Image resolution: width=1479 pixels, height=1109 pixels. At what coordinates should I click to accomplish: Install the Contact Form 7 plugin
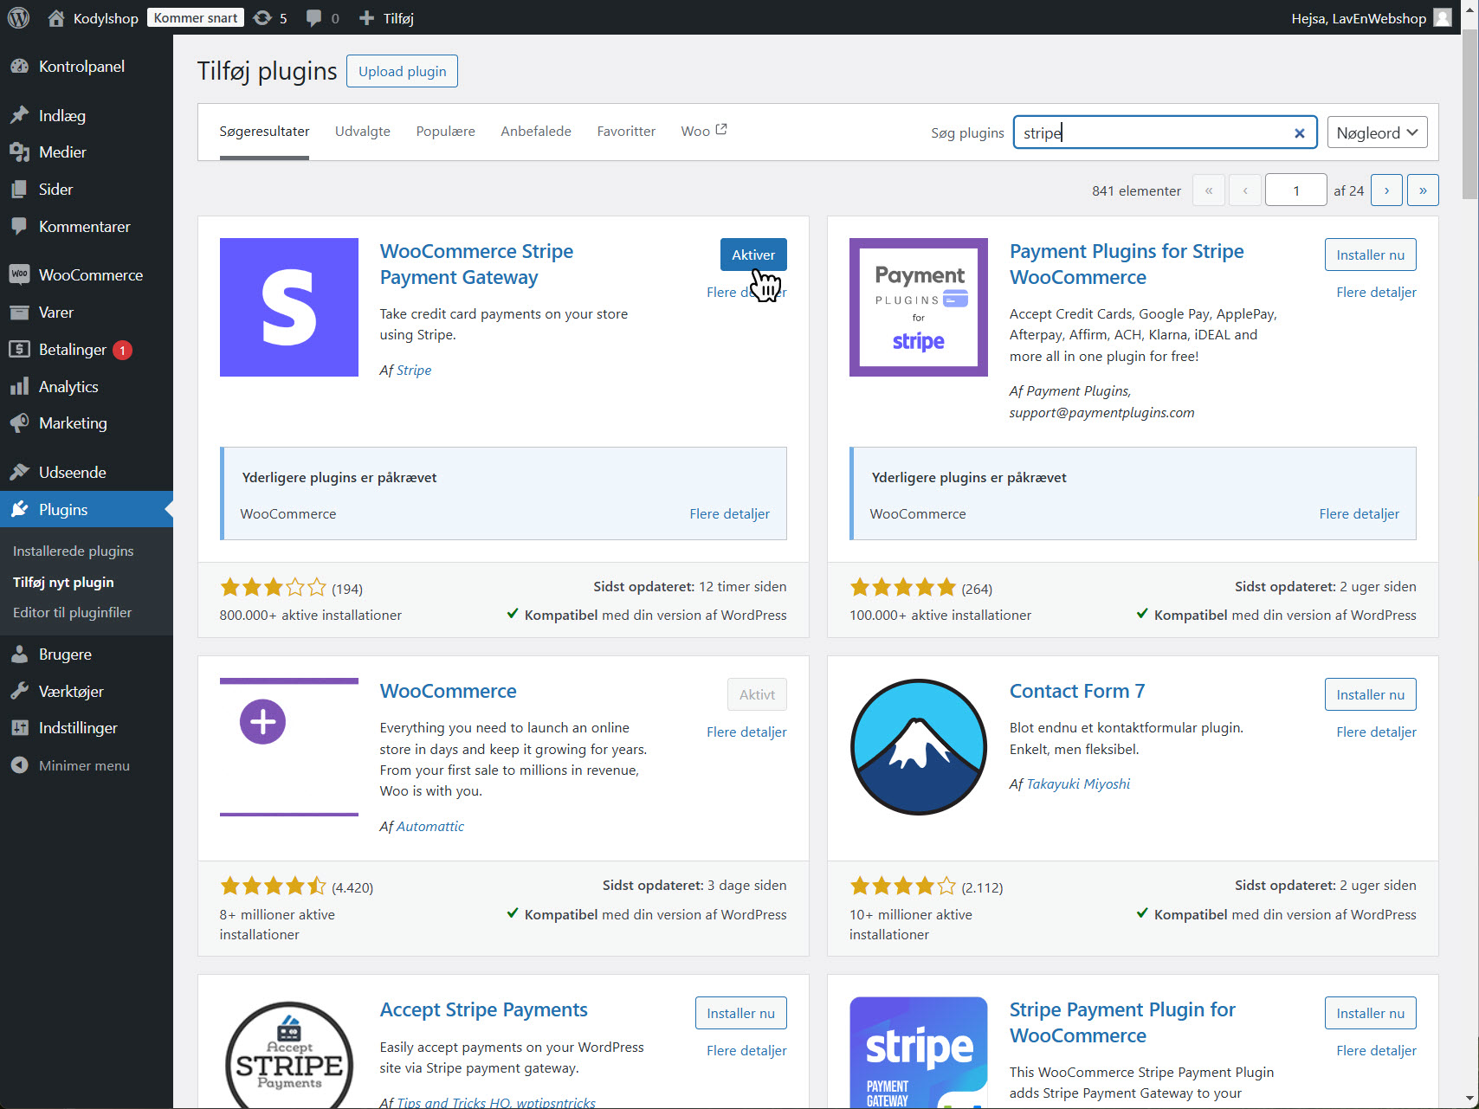click(x=1370, y=693)
